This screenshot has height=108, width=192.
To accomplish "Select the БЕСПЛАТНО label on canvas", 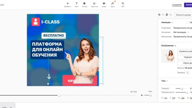I will [x=54, y=35].
